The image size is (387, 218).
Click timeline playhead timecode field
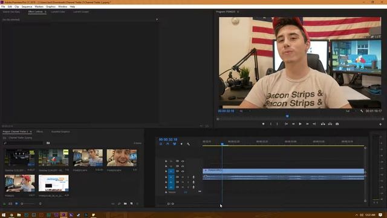[168, 139]
